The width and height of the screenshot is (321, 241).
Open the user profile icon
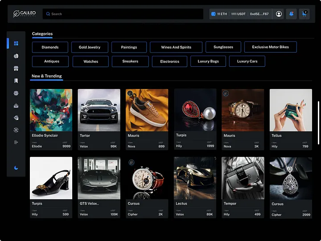279,14
